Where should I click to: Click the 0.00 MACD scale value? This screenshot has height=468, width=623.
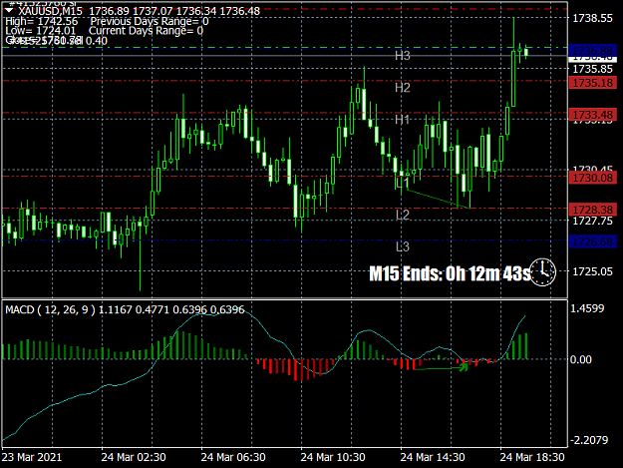(581, 359)
